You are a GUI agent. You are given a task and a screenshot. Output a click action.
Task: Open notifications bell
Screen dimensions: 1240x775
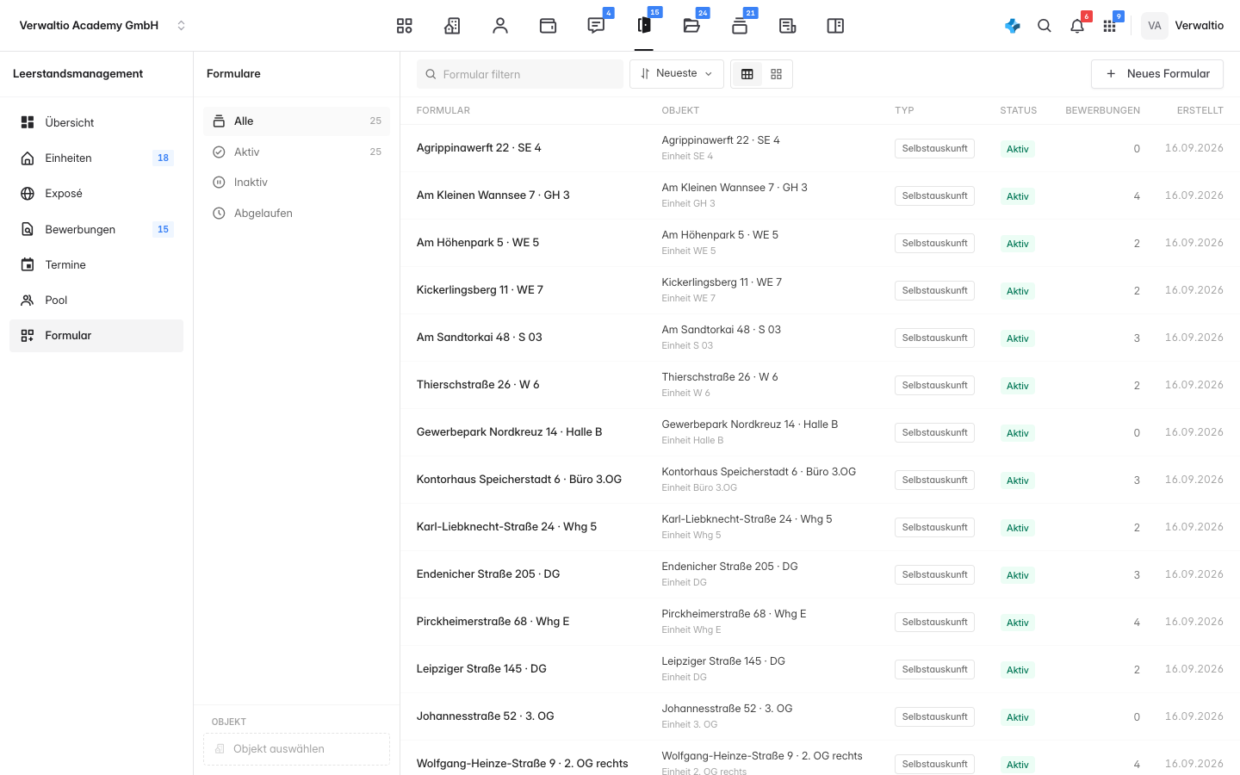tap(1077, 26)
